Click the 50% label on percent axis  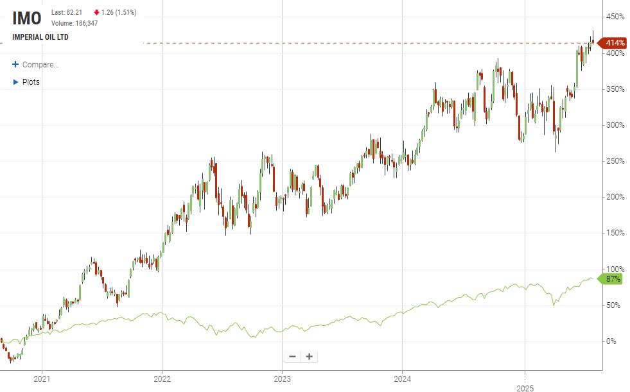(613, 305)
